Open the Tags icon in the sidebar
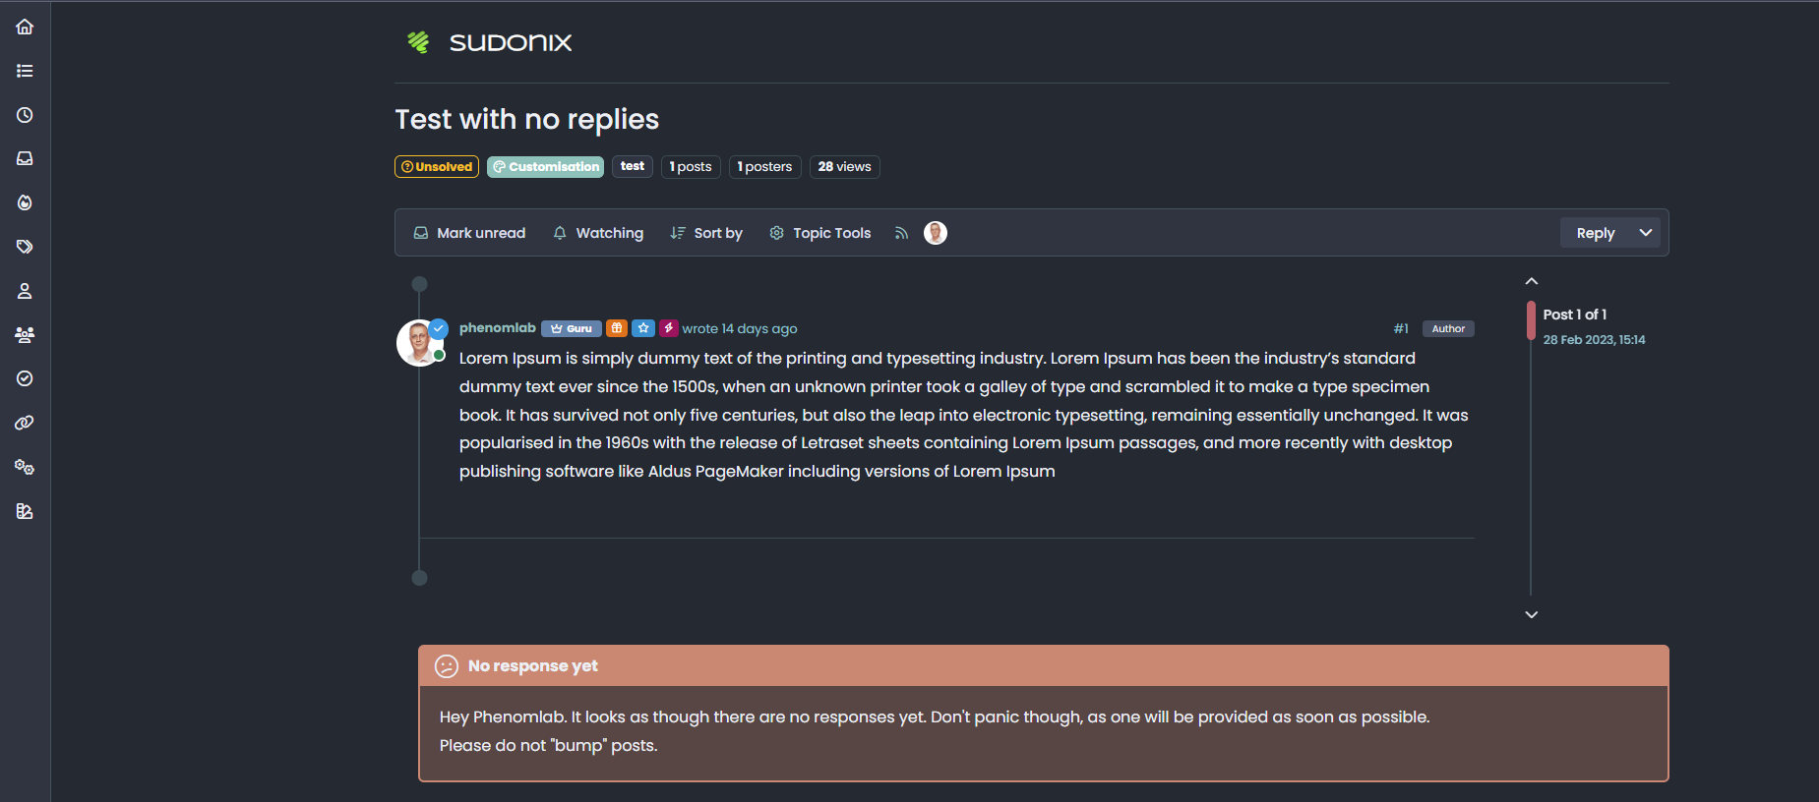The image size is (1819, 802). click(x=25, y=247)
